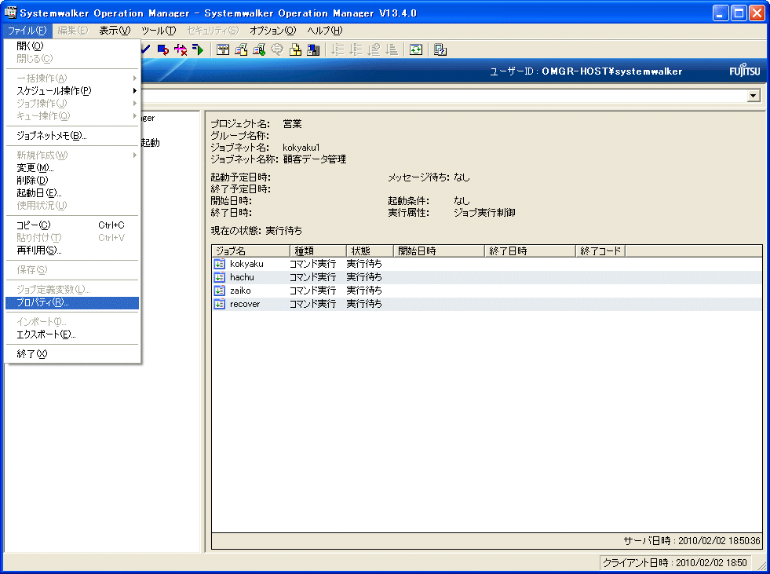Expand the 一括操作(A) submenu arrow

tap(134, 79)
